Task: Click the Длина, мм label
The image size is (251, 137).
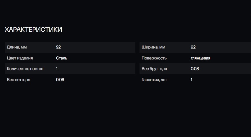Action: (x=17, y=47)
